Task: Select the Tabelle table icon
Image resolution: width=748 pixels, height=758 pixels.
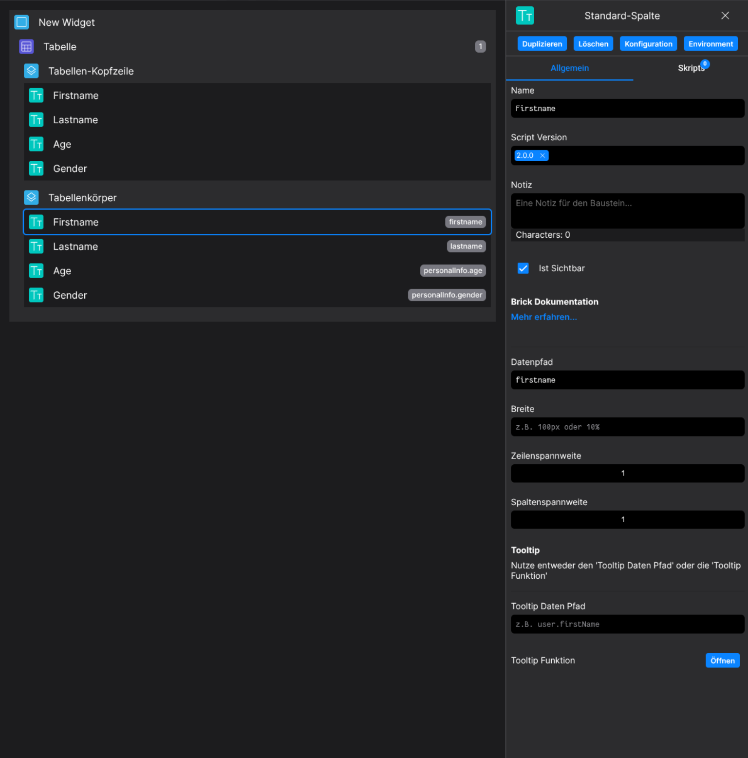Action: tap(26, 46)
